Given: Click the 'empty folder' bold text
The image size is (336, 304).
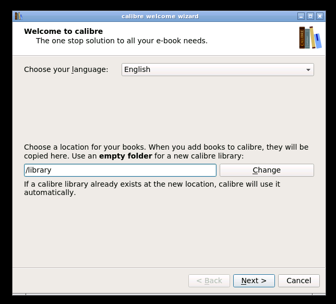Looking at the screenshot, I should [126, 156].
